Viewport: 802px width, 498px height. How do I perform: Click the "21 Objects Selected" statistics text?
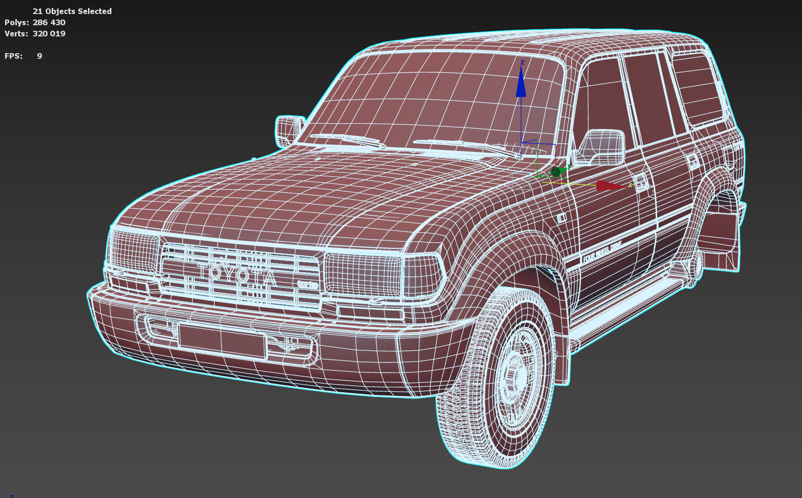(72, 11)
